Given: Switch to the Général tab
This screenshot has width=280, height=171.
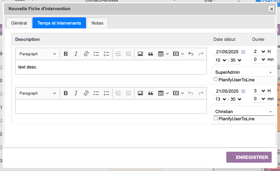Looking at the screenshot, I should [x=19, y=23].
